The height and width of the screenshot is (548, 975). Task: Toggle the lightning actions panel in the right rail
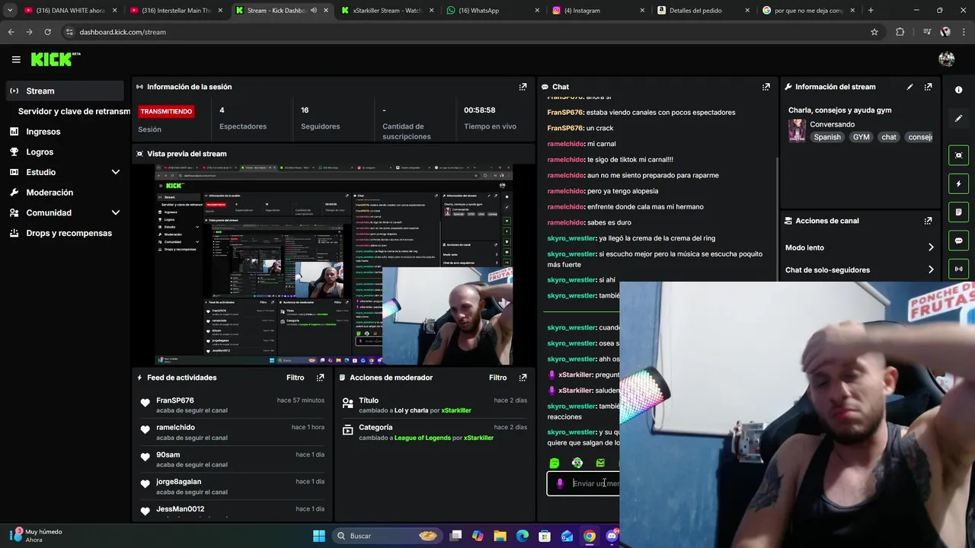pyautogui.click(x=958, y=183)
